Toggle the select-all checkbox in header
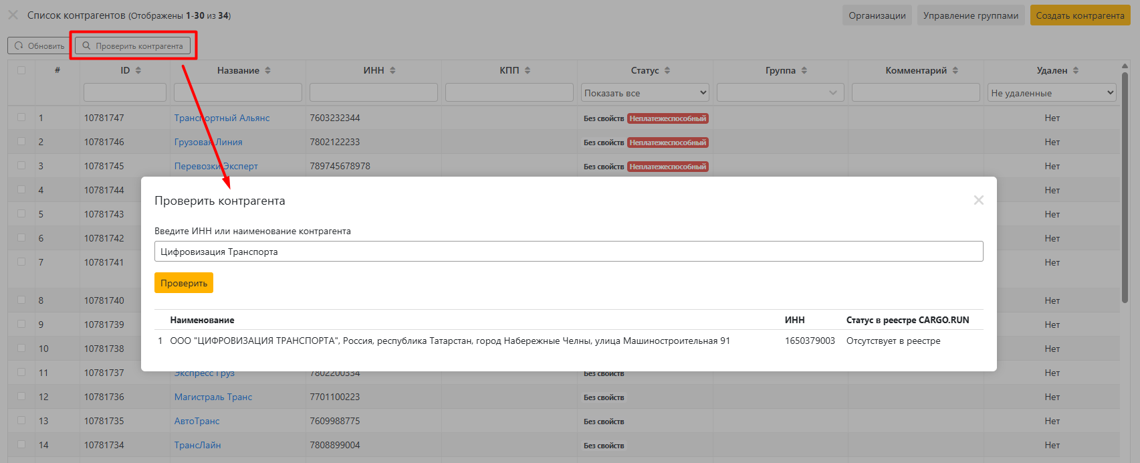The image size is (1140, 463). [21, 70]
